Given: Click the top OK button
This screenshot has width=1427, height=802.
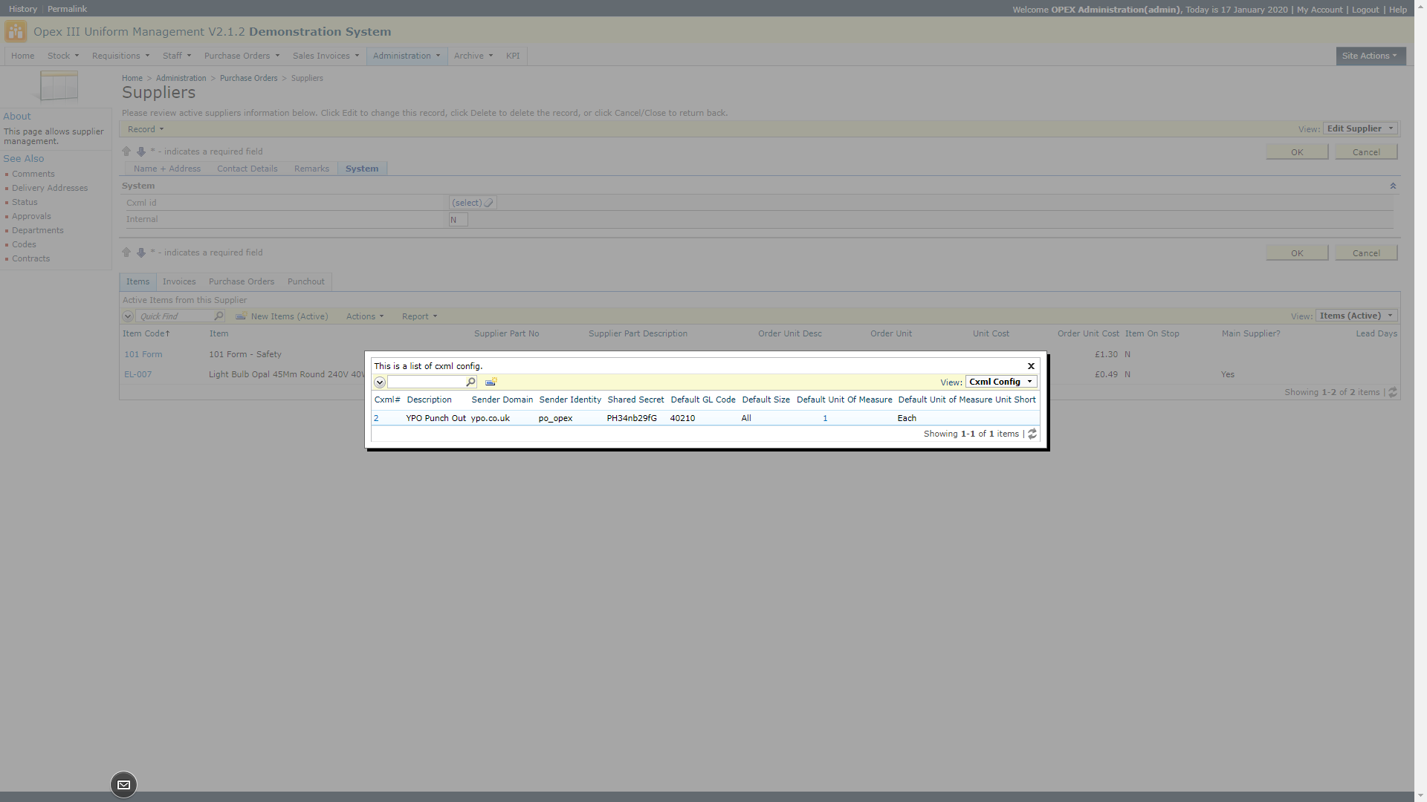Looking at the screenshot, I should (1296, 152).
